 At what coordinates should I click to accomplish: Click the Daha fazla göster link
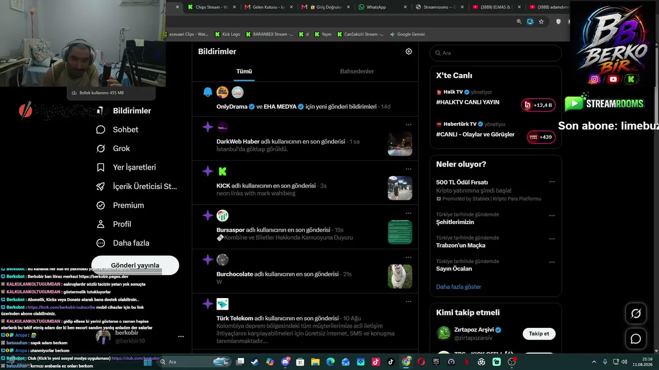point(459,287)
